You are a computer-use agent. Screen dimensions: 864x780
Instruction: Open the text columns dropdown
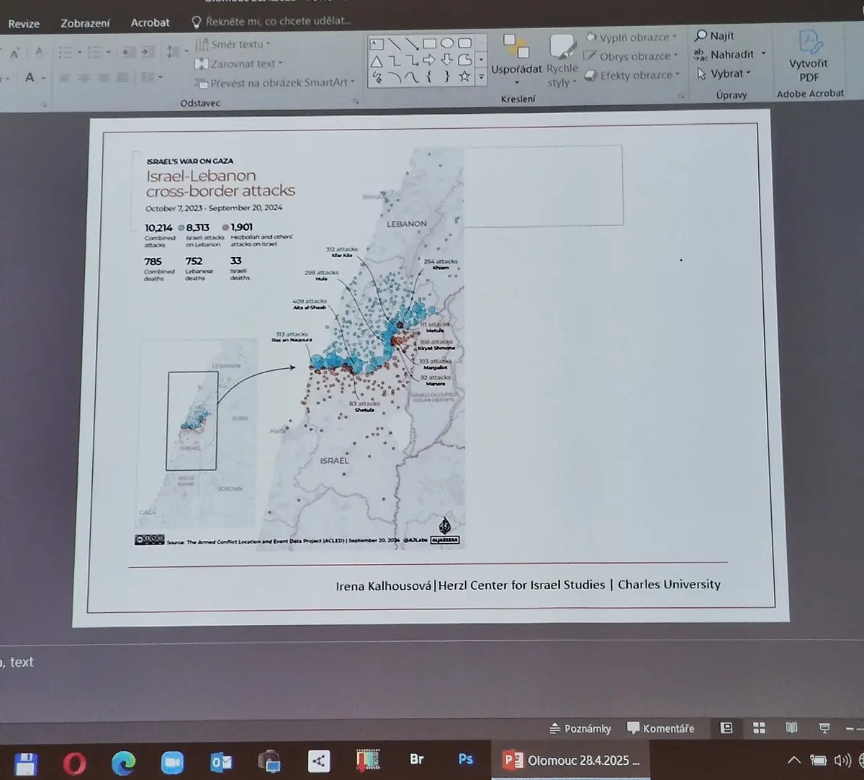[x=150, y=77]
